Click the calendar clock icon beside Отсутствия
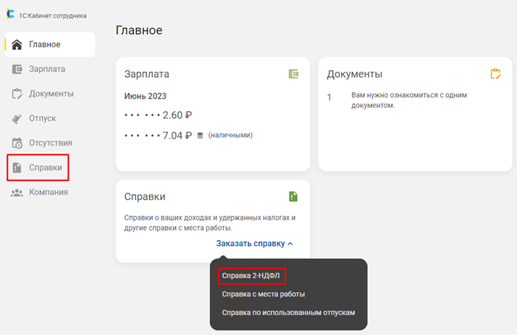 [x=17, y=143]
